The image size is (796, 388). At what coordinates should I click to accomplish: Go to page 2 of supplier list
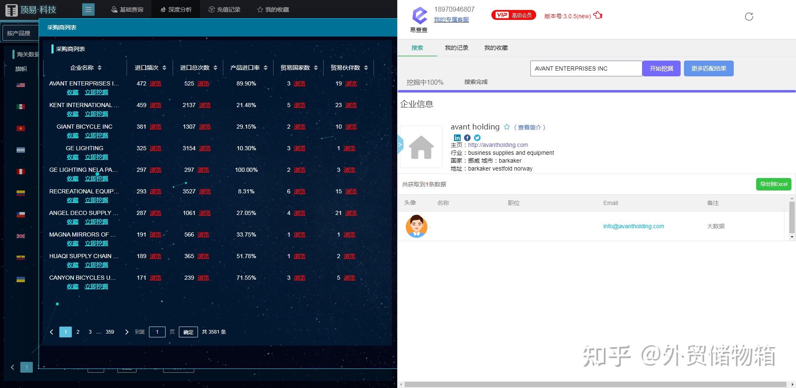78,332
